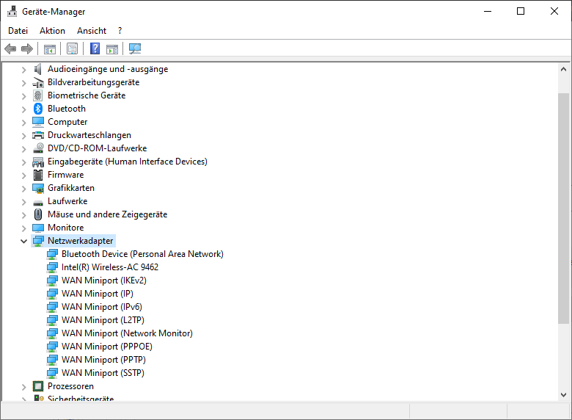Select WAN Miniport (IKEv2) entry
The image size is (572, 420).
pos(104,280)
